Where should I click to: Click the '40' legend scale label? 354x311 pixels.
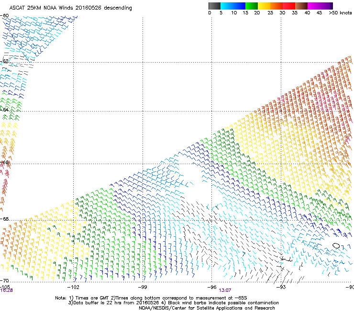307,13
